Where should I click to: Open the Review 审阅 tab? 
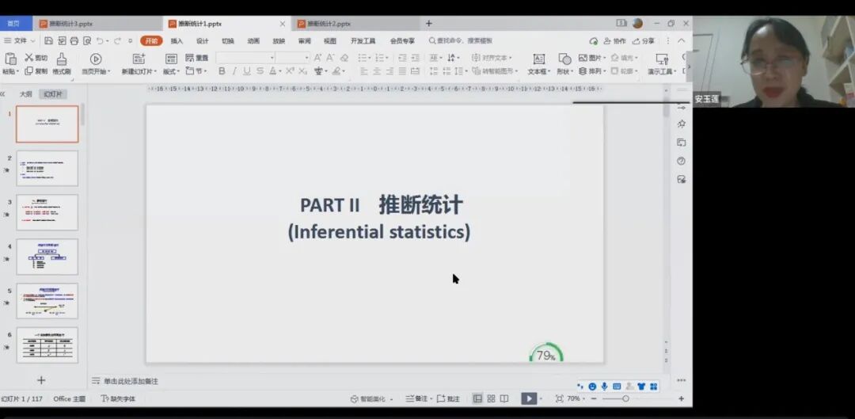coord(304,41)
